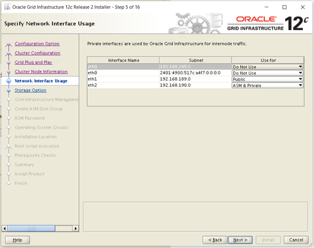Cancel the installation
Image resolution: width=314 pixels, height=248 pixels.
pyautogui.click(x=296, y=240)
